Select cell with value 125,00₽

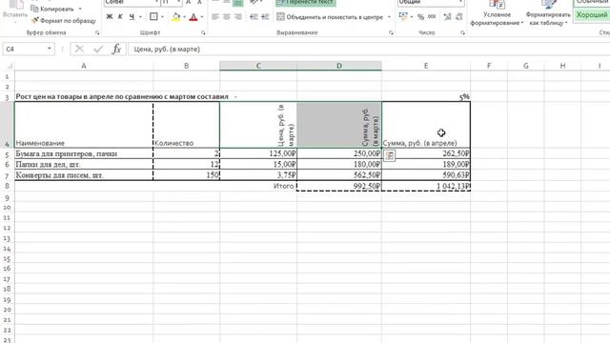pyautogui.click(x=258, y=153)
